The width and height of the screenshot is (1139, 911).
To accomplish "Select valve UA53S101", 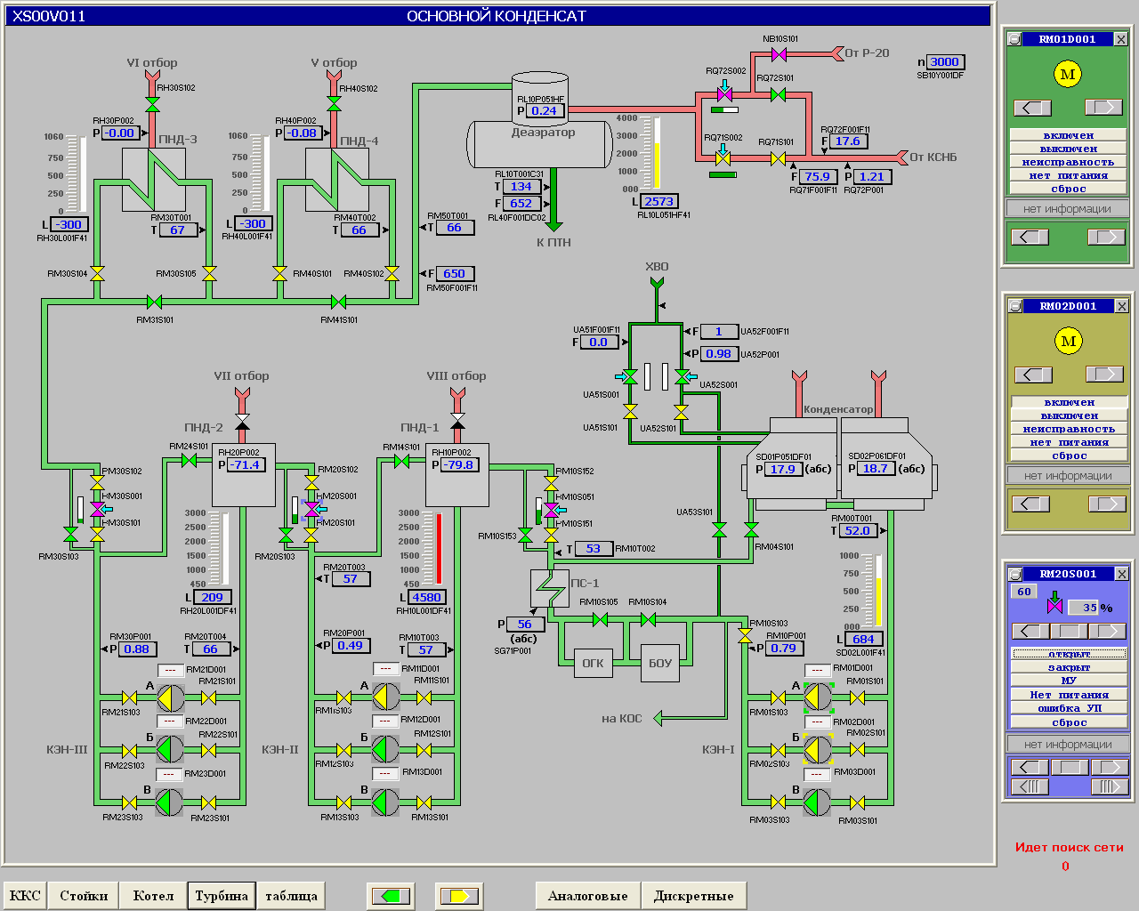I will click(x=719, y=530).
